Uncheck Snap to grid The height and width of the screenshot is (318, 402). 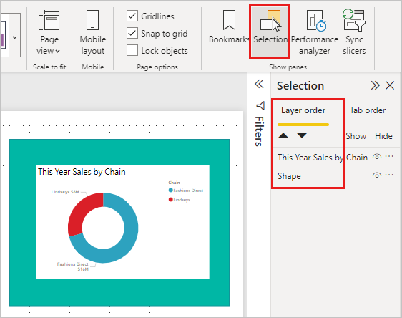(132, 33)
